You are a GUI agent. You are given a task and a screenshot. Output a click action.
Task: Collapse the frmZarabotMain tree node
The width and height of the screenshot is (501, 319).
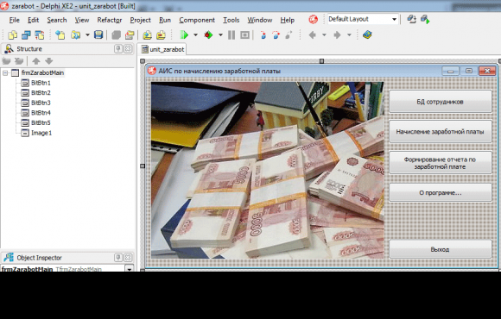tap(5, 73)
